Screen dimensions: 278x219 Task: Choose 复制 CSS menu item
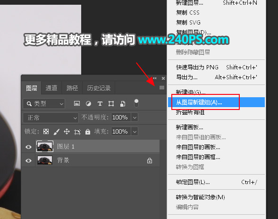pyautogui.click(x=216, y=13)
